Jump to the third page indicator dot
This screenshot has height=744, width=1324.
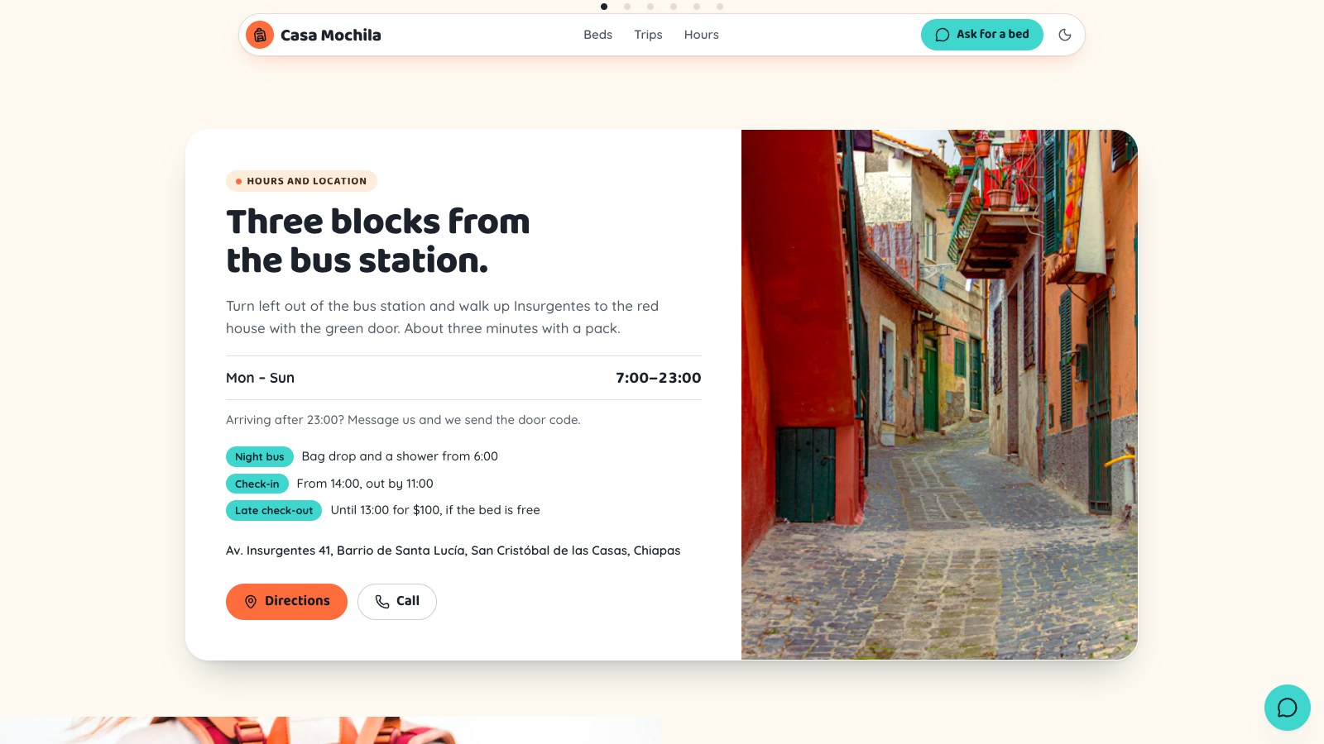pos(650,7)
